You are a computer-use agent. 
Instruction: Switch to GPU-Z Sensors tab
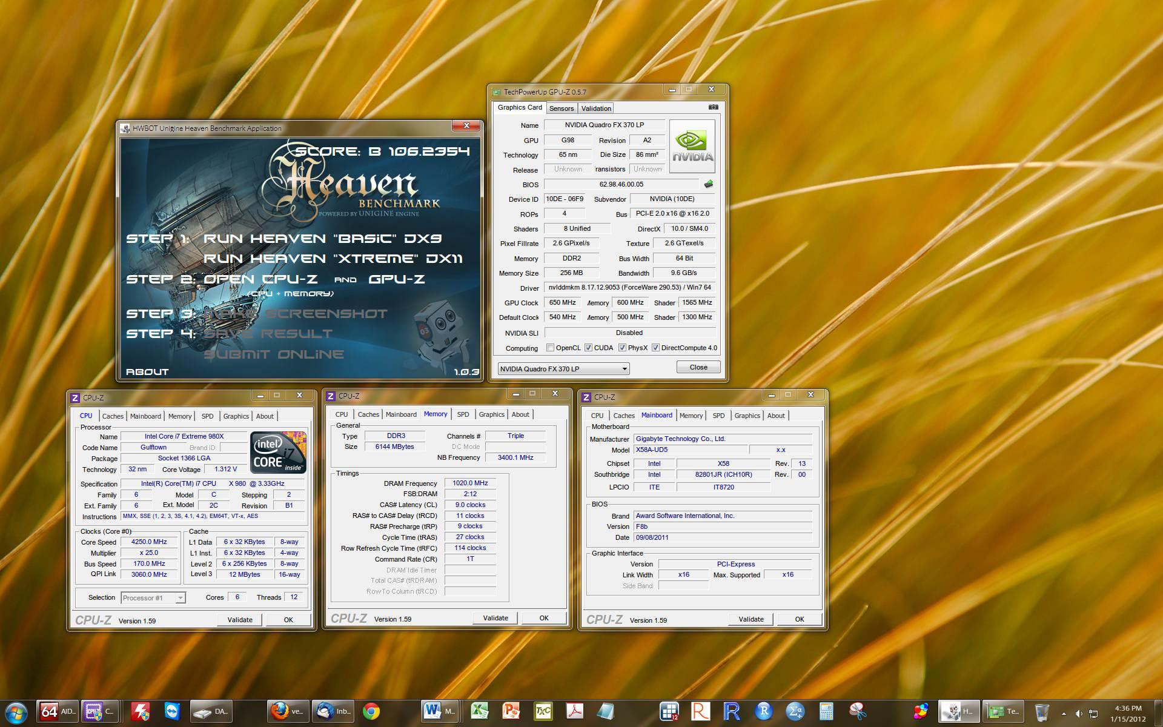562,108
